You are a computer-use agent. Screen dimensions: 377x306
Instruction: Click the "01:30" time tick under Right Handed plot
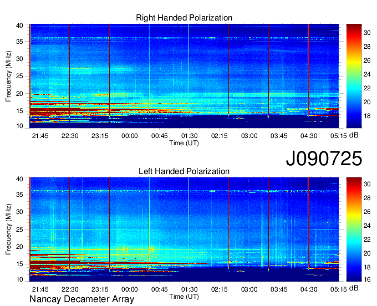(x=190, y=136)
